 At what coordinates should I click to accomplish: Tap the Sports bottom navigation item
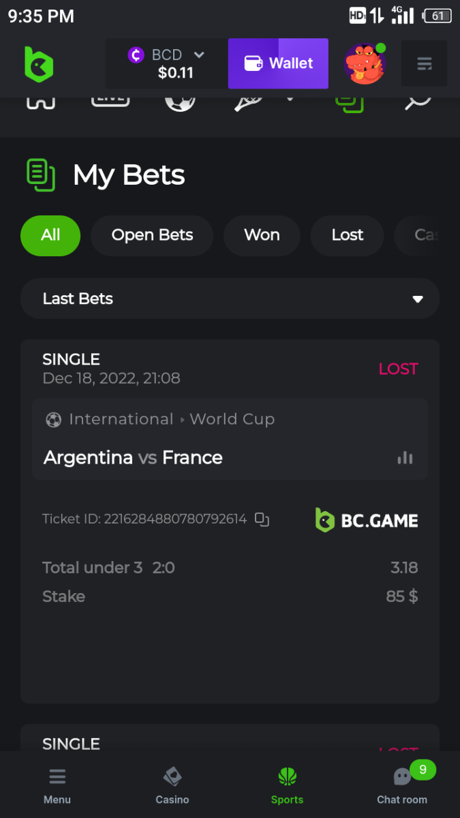(x=287, y=785)
